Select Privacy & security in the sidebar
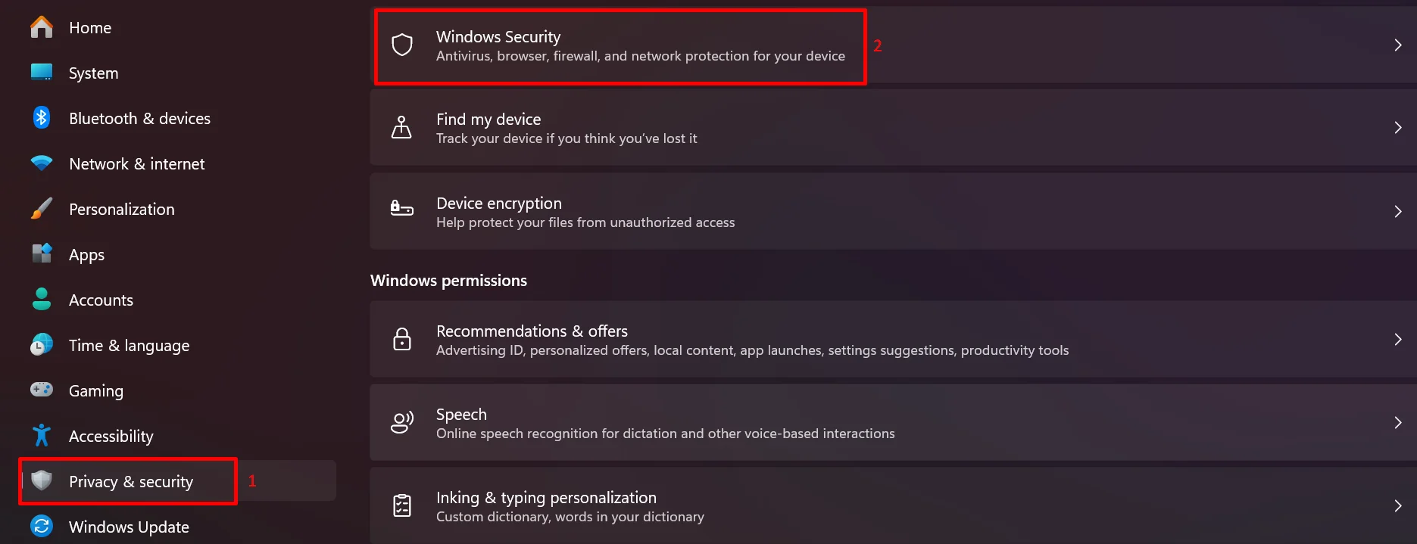The width and height of the screenshot is (1417, 544). pyautogui.click(x=130, y=481)
